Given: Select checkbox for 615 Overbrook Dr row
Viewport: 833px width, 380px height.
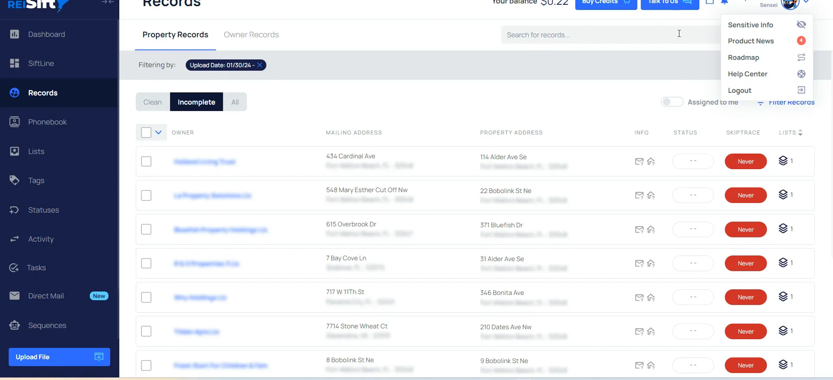Looking at the screenshot, I should [146, 229].
